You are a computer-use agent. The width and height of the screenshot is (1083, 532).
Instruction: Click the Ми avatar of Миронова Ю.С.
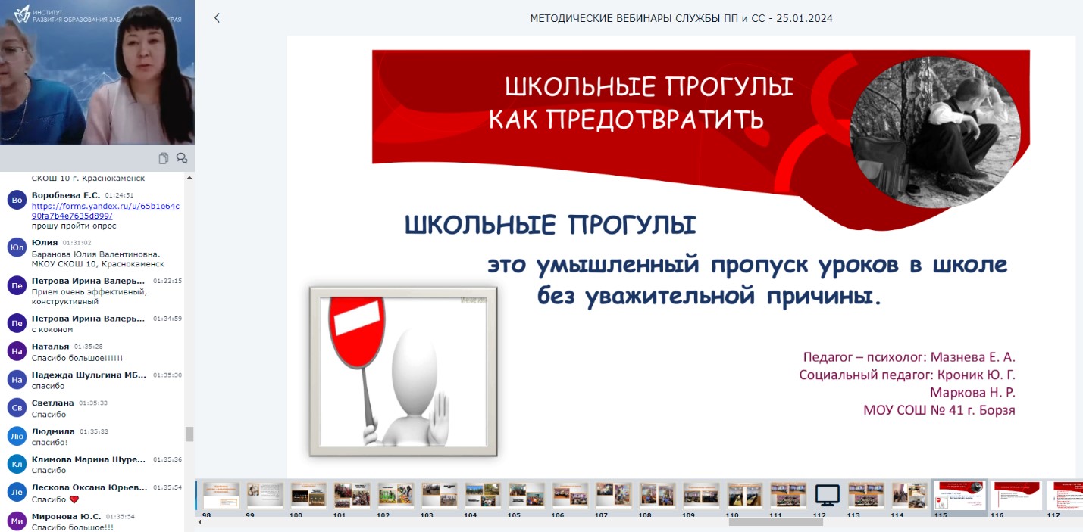click(x=17, y=521)
